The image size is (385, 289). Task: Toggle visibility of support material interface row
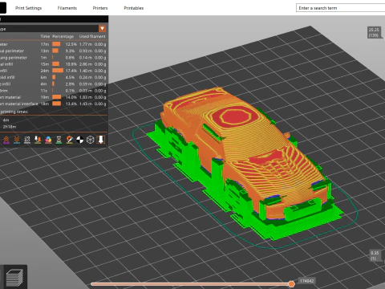(53, 104)
